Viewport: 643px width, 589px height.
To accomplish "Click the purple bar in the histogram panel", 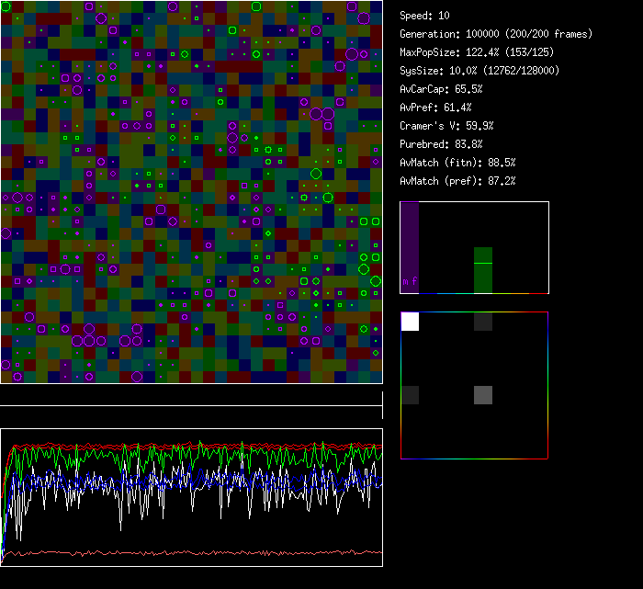I will tap(410, 241).
